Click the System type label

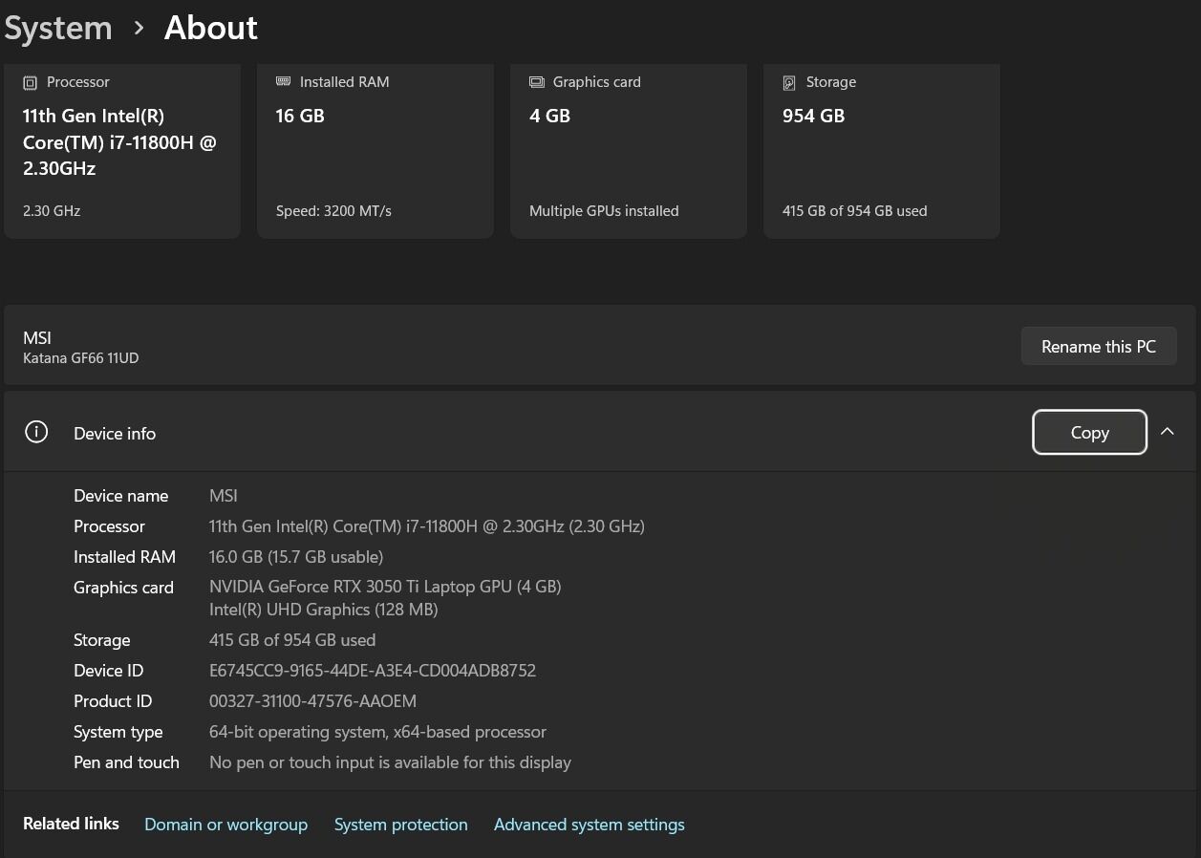(x=118, y=732)
